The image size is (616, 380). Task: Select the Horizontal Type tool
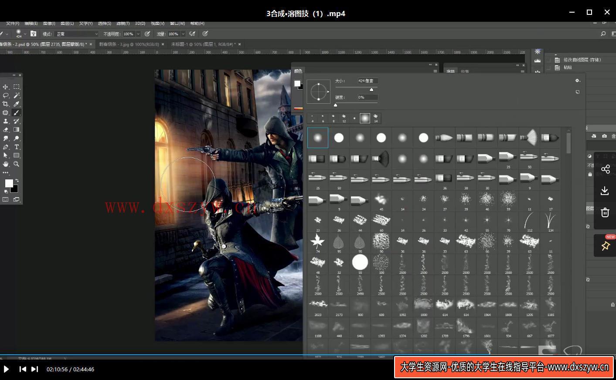tap(17, 147)
